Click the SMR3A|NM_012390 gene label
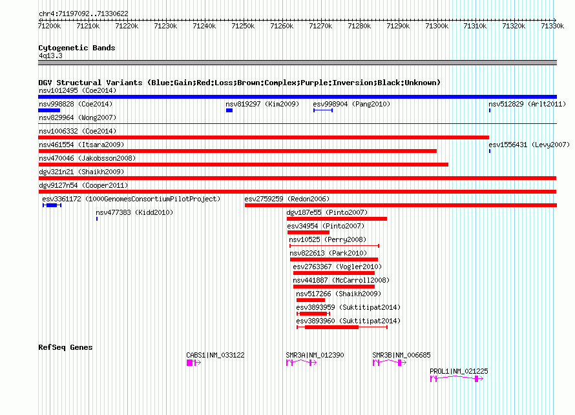 tap(315, 355)
